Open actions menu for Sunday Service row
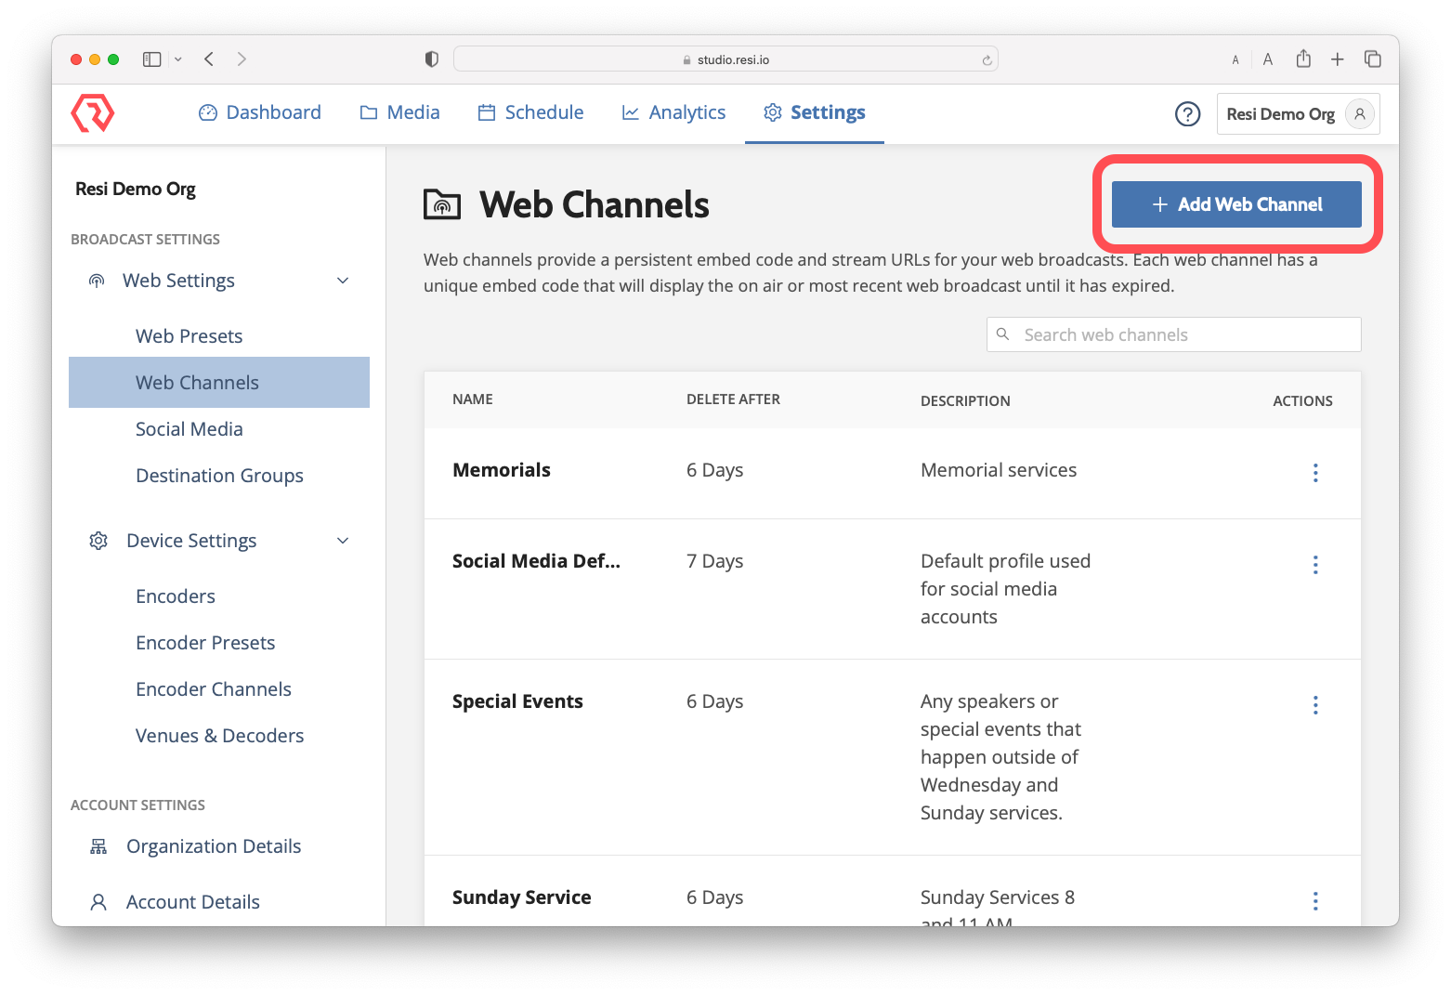The image size is (1451, 995). (x=1315, y=901)
